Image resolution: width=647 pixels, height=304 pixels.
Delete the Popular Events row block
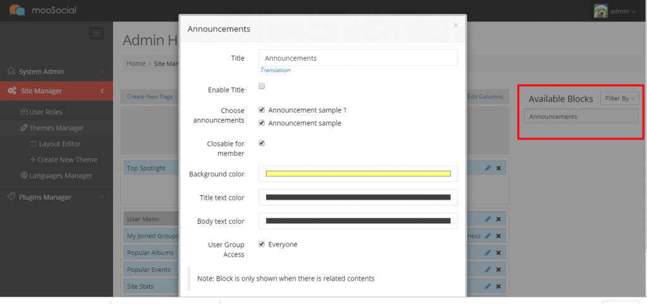pos(499,269)
